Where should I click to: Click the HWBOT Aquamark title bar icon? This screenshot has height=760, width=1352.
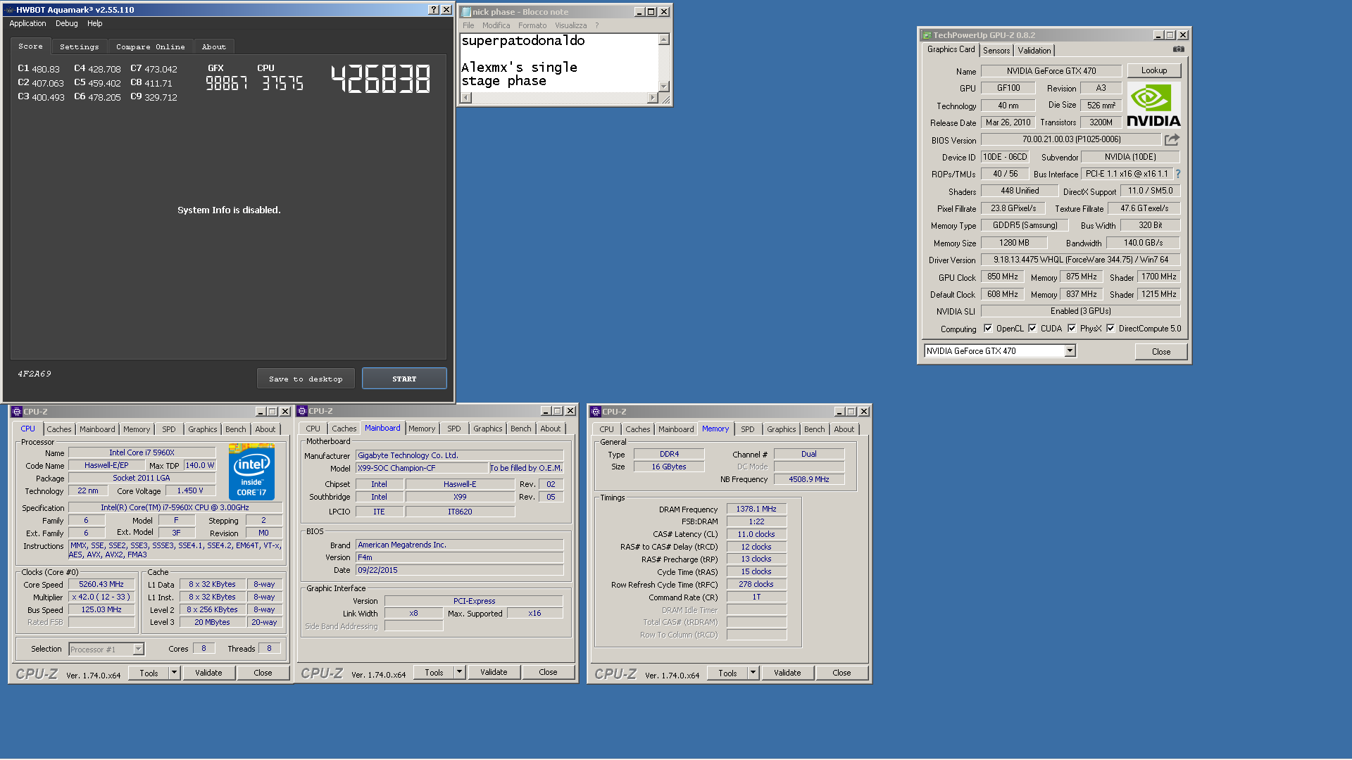click(9, 10)
